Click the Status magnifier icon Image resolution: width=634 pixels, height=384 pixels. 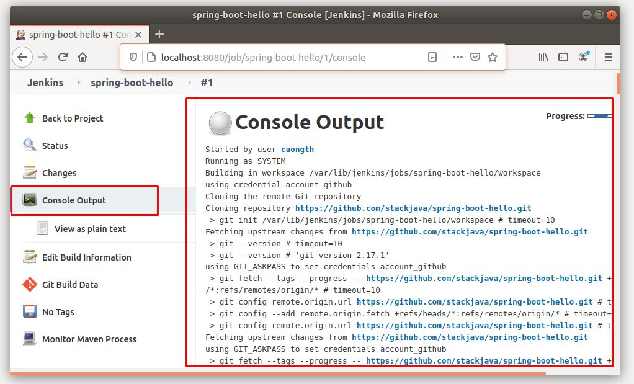click(30, 145)
